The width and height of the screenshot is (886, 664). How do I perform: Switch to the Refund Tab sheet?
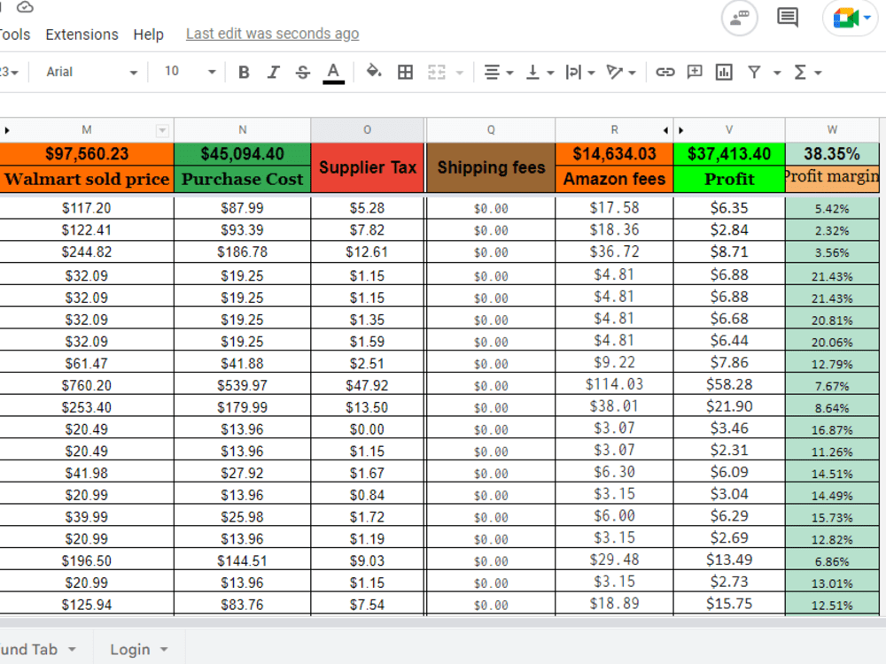tap(29, 649)
